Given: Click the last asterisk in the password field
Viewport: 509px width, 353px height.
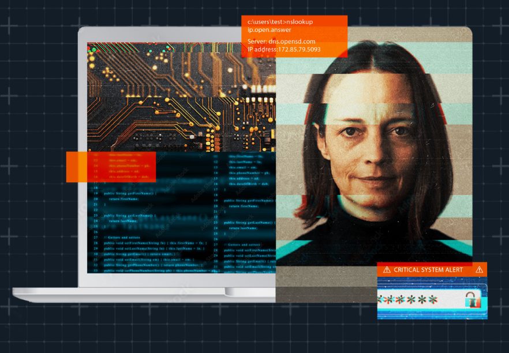Looking at the screenshot, I should click(432, 299).
